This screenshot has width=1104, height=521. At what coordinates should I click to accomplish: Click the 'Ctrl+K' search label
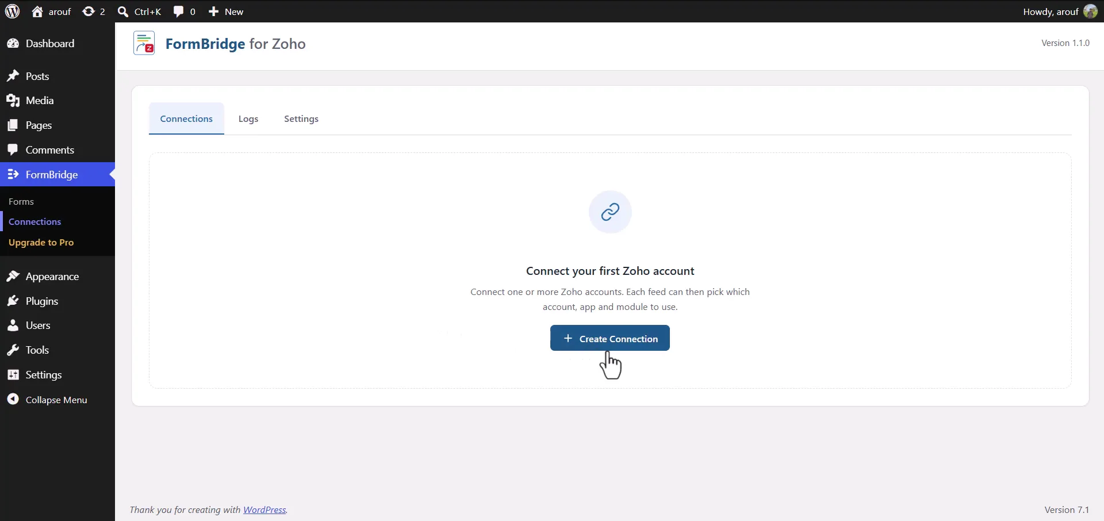(148, 12)
